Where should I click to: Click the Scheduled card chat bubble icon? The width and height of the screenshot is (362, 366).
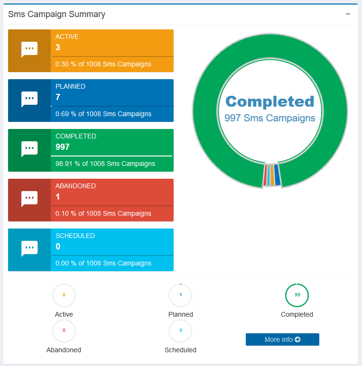(29, 248)
